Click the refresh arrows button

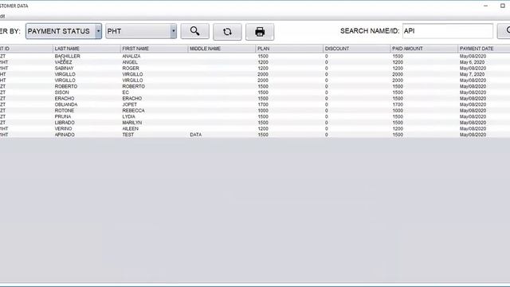pyautogui.click(x=227, y=32)
